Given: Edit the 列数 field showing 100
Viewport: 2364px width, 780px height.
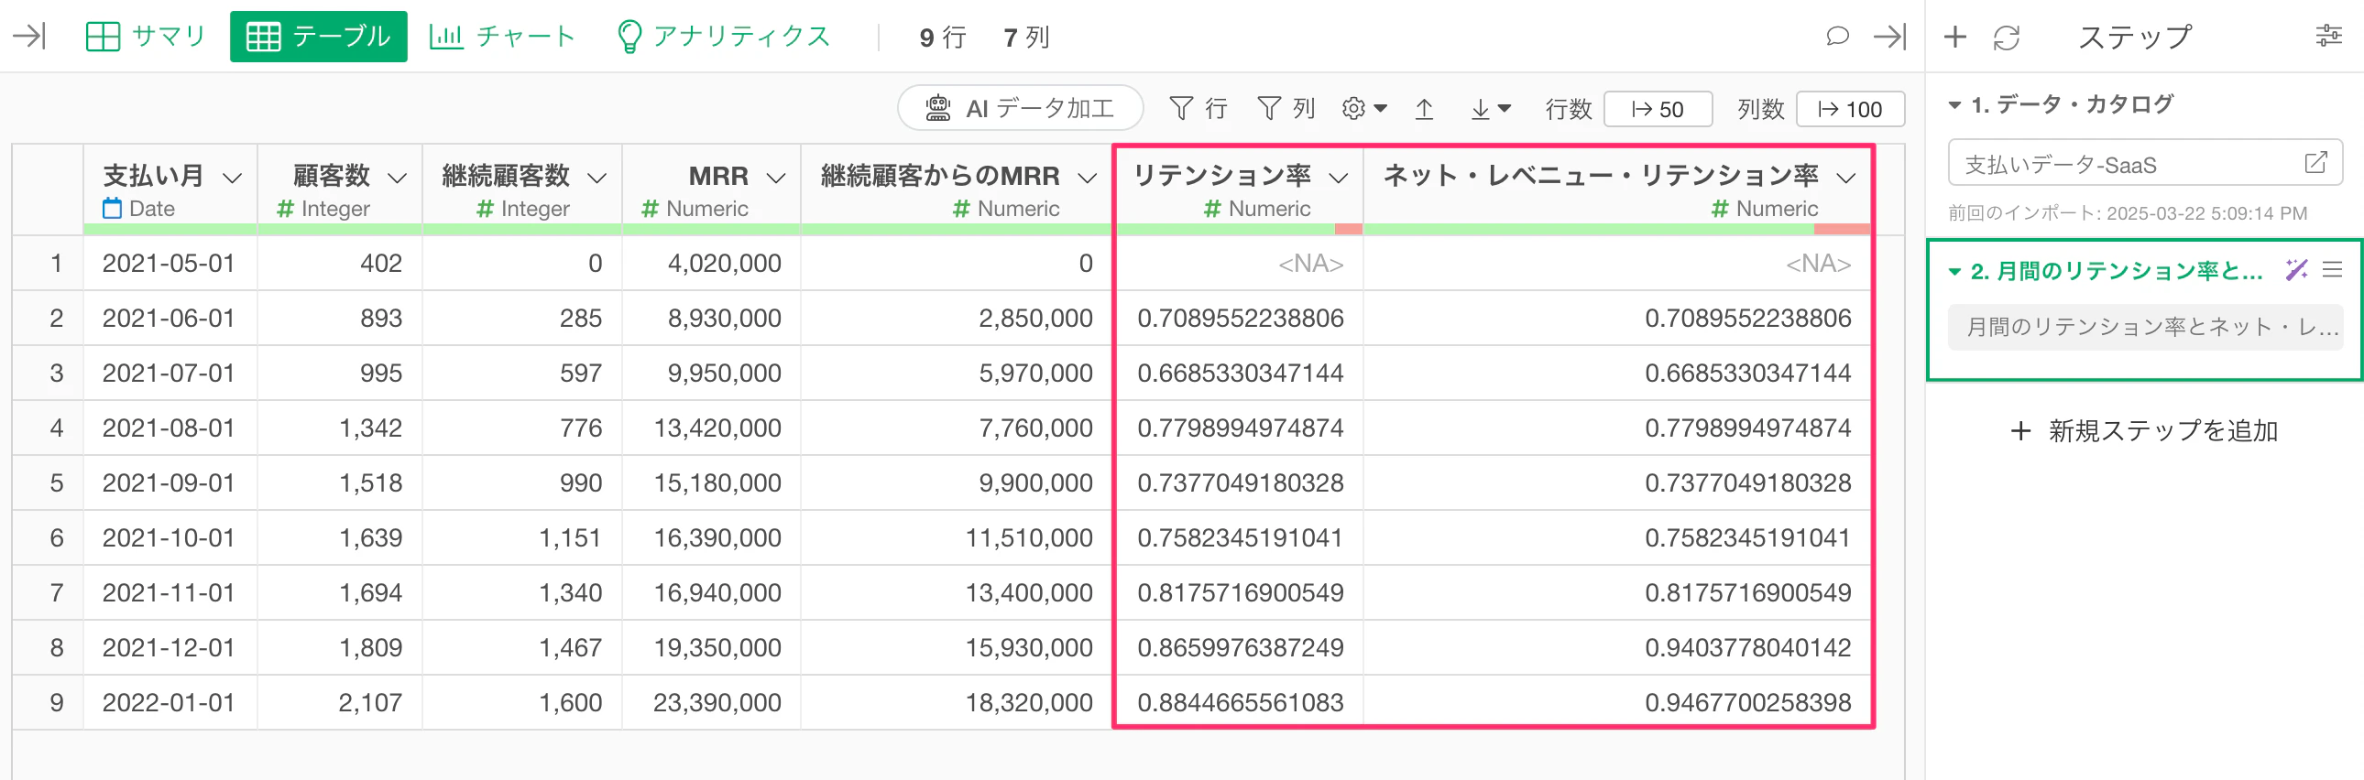Looking at the screenshot, I should point(1849,109).
